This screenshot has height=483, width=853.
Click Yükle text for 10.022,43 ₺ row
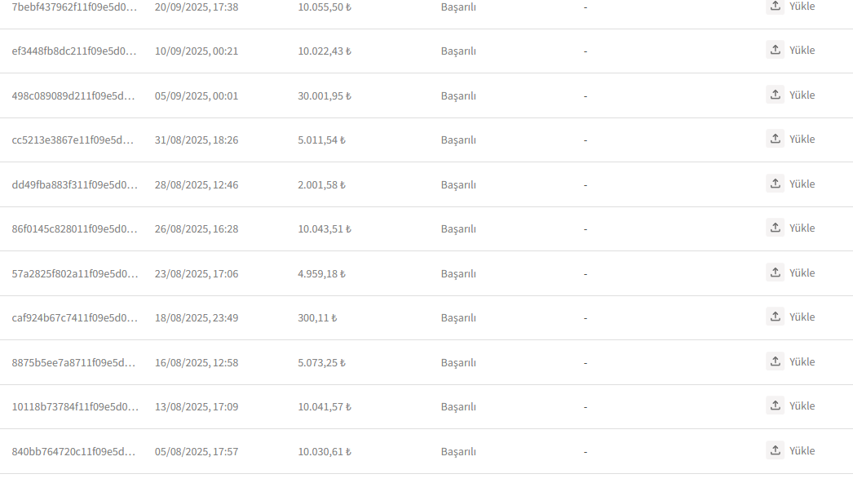(x=802, y=50)
